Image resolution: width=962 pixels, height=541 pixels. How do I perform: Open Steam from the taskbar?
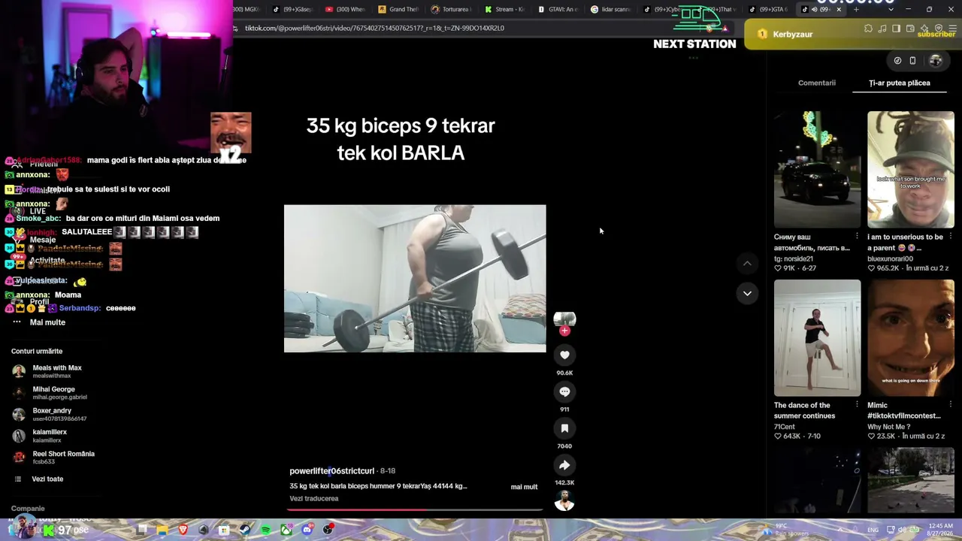pyautogui.click(x=245, y=530)
